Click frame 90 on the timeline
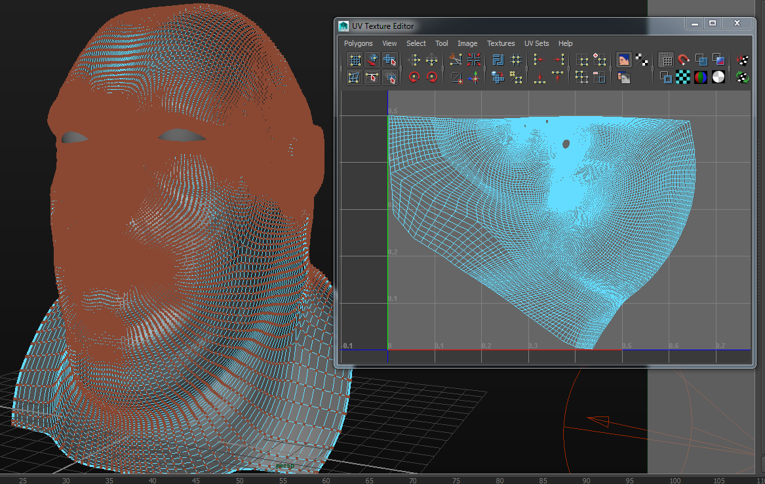The width and height of the screenshot is (765, 484). tap(586, 480)
